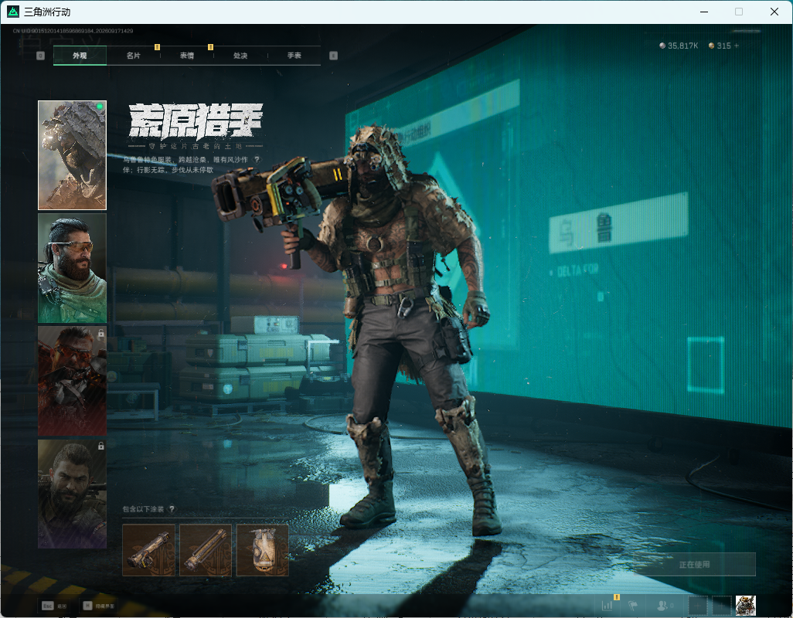Select the third canister paint thumbnail
The width and height of the screenshot is (793, 618).
pos(263,550)
